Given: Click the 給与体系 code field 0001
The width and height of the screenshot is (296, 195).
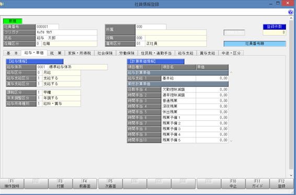Looking at the screenshot, I should point(42,67).
